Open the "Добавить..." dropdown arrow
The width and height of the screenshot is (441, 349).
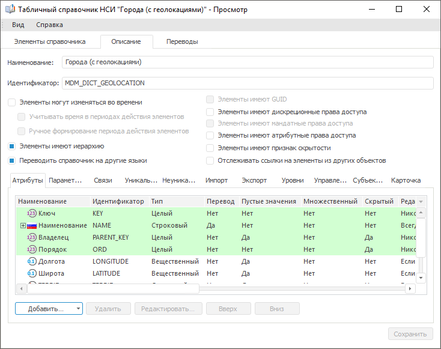click(79, 309)
